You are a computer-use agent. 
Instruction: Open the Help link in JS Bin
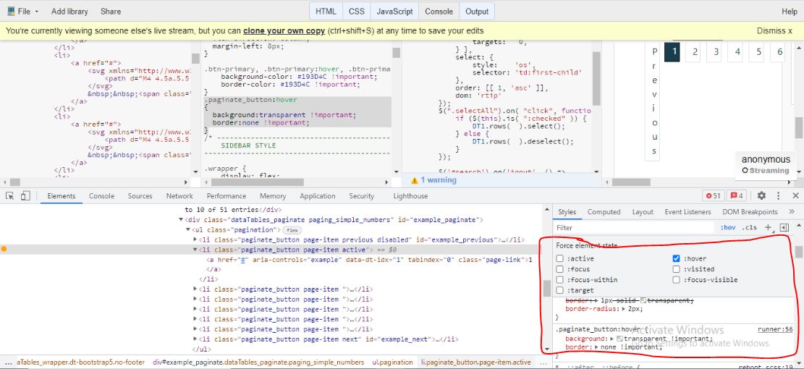[x=789, y=12]
